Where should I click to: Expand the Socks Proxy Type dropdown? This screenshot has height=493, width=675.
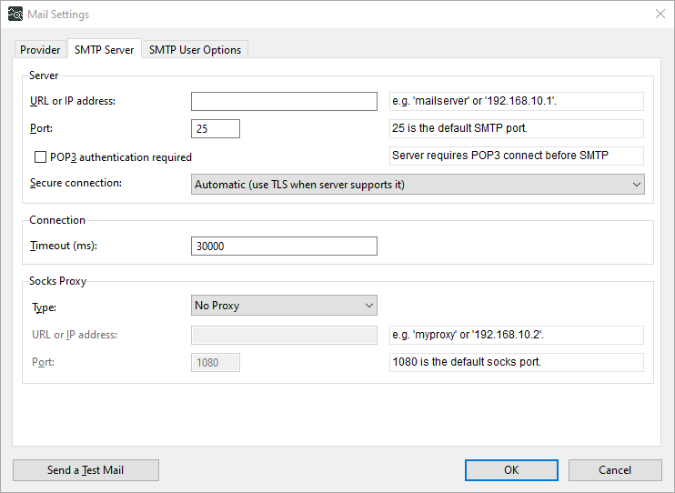(284, 306)
